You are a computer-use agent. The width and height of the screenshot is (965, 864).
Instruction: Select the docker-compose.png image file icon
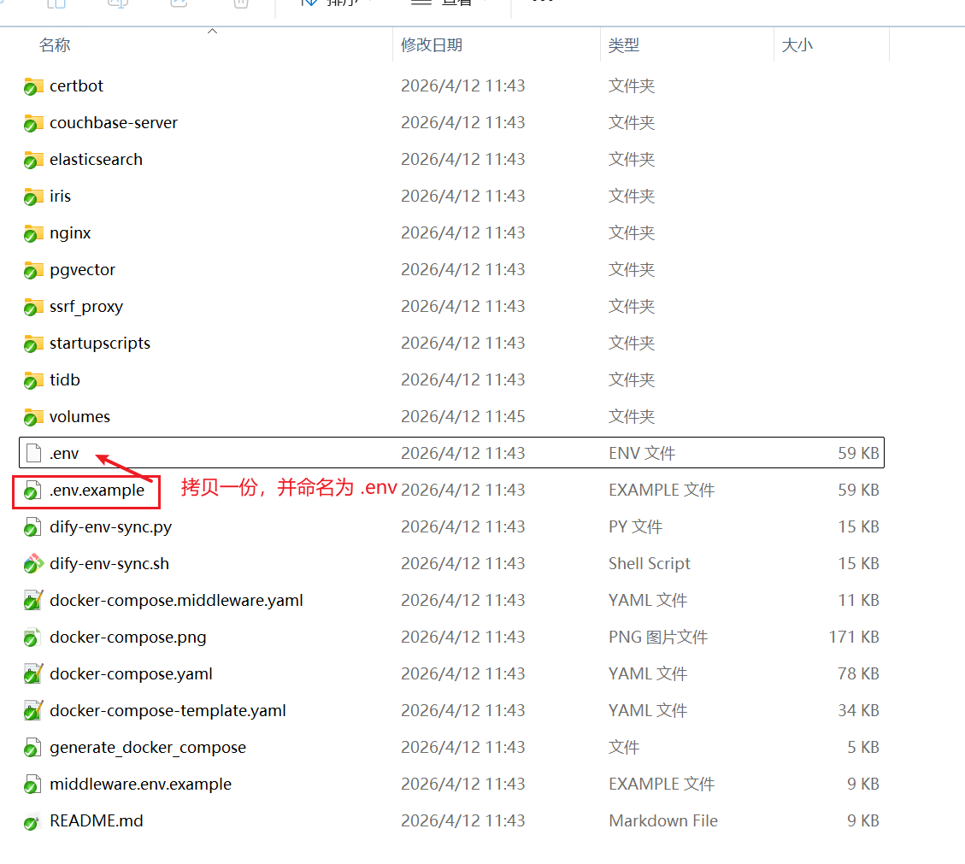pos(33,638)
